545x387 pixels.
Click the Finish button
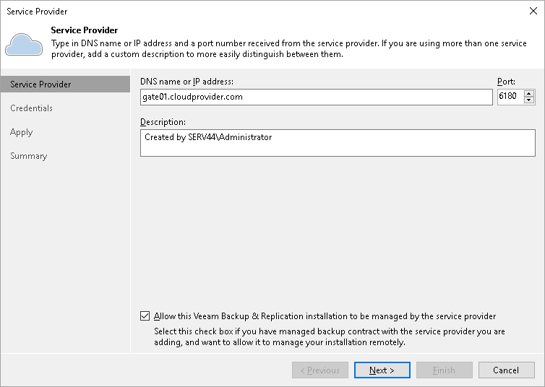click(x=445, y=370)
